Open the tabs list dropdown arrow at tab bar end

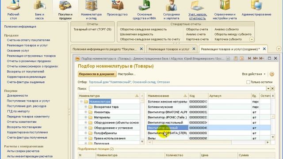pos(279,49)
